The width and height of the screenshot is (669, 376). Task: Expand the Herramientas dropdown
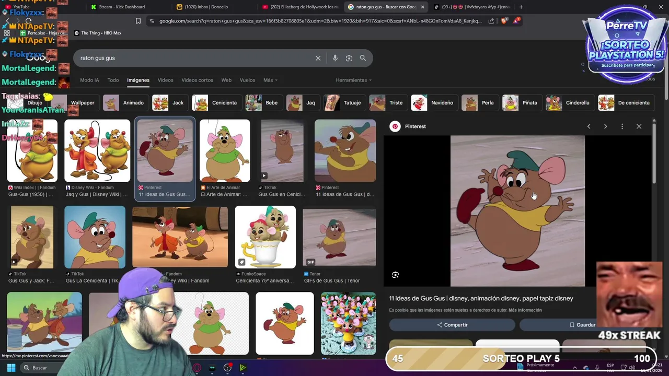(353, 80)
